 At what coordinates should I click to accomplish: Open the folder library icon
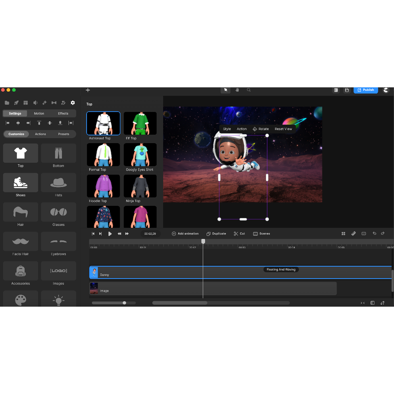7,103
